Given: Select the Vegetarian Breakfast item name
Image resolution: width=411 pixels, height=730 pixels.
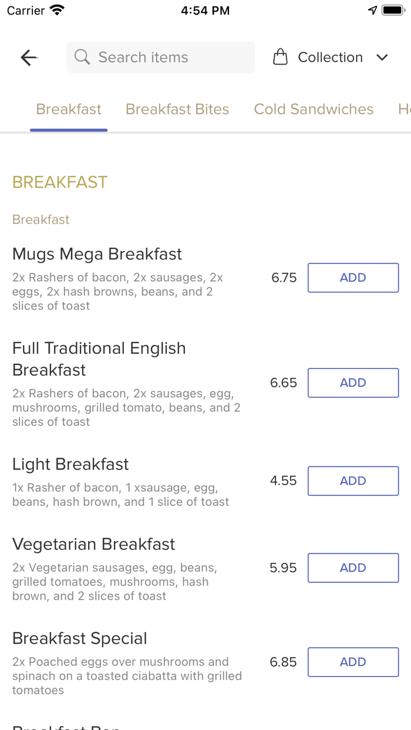Looking at the screenshot, I should click(94, 544).
